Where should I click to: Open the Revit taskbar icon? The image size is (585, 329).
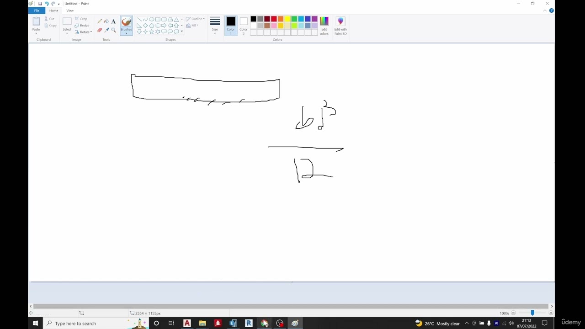tap(249, 323)
